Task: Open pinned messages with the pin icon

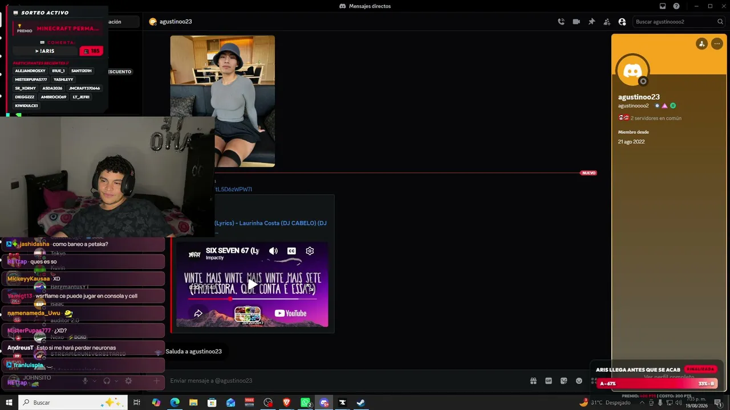Action: point(591,22)
